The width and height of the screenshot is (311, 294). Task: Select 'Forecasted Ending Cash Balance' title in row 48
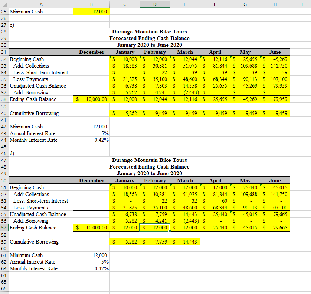(149, 167)
